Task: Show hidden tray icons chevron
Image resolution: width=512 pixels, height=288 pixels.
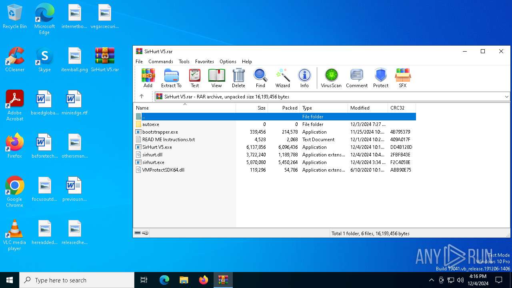Action: click(431, 280)
